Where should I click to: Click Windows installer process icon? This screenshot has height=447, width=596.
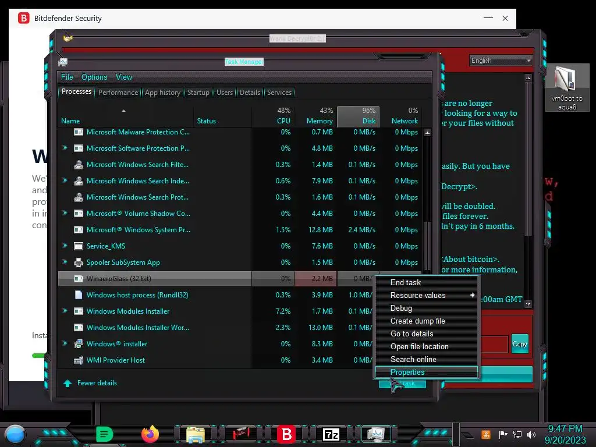(x=79, y=343)
